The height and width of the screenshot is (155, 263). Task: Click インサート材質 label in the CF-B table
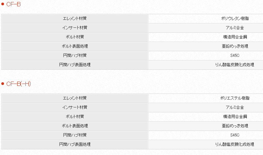(75, 28)
